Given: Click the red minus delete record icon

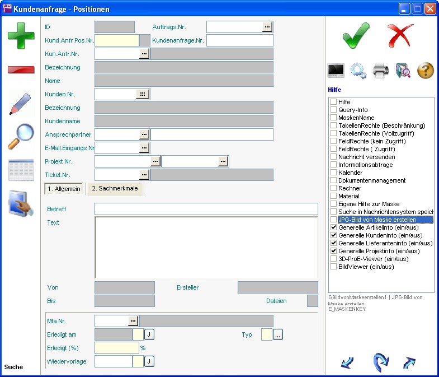Looking at the screenshot, I should point(21,69).
